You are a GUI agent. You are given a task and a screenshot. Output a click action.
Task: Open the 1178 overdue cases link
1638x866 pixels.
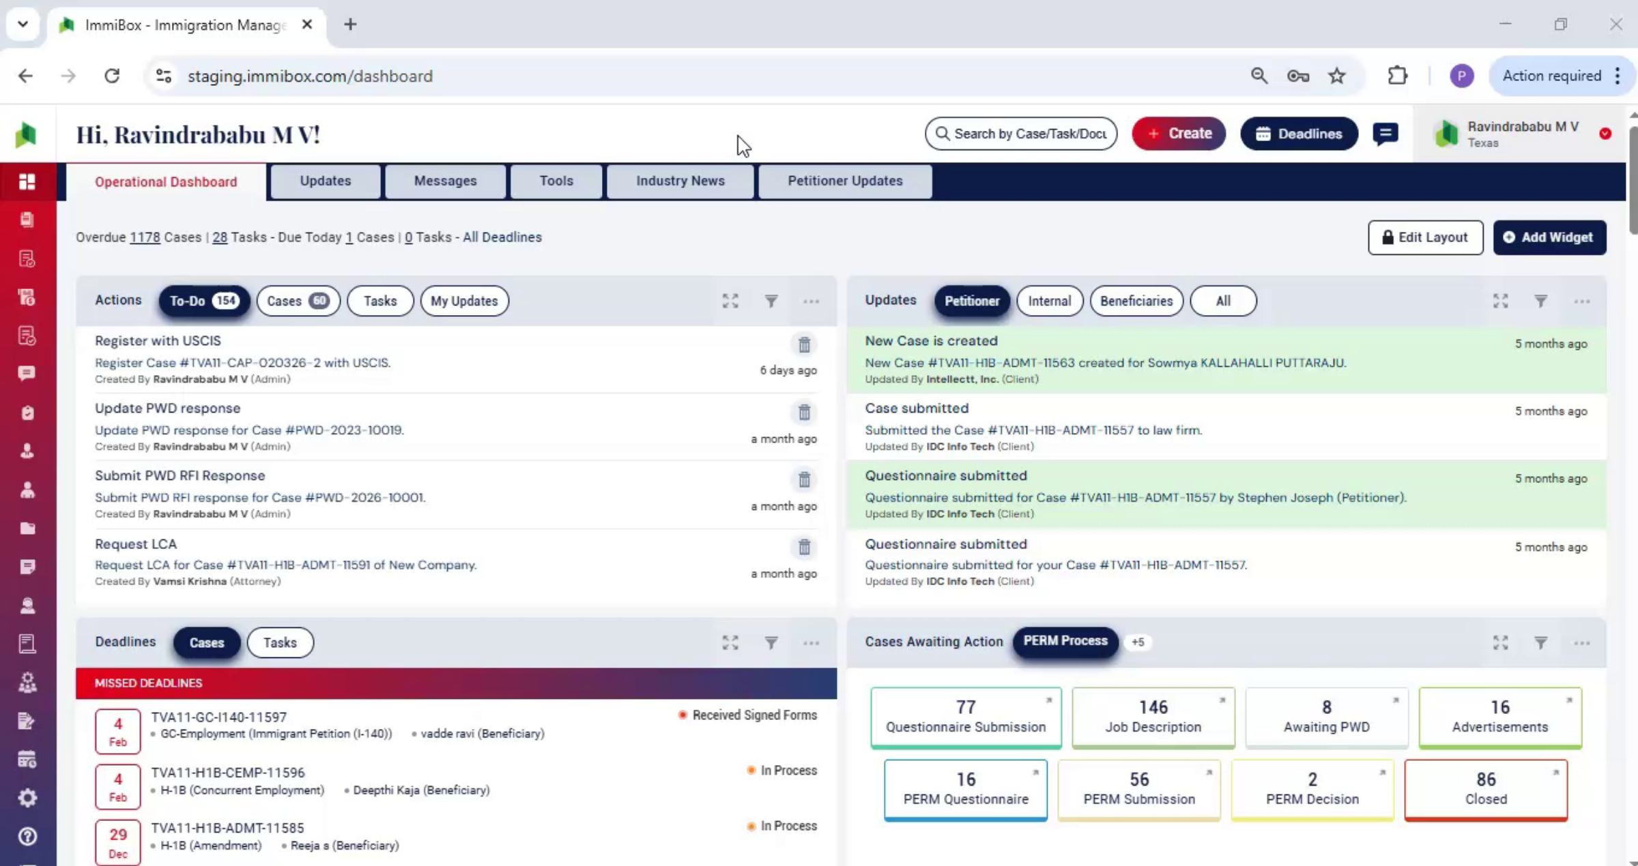click(x=145, y=237)
